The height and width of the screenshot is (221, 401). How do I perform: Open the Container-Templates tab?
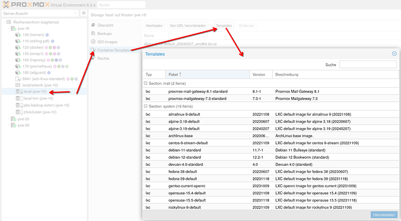pyautogui.click(x=114, y=50)
